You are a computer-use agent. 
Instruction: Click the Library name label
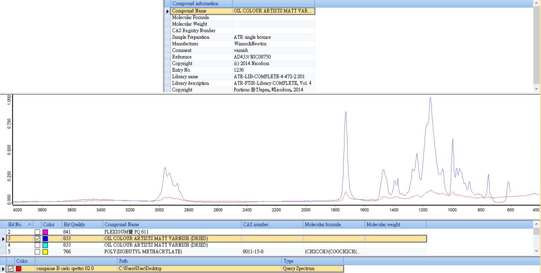(x=185, y=77)
